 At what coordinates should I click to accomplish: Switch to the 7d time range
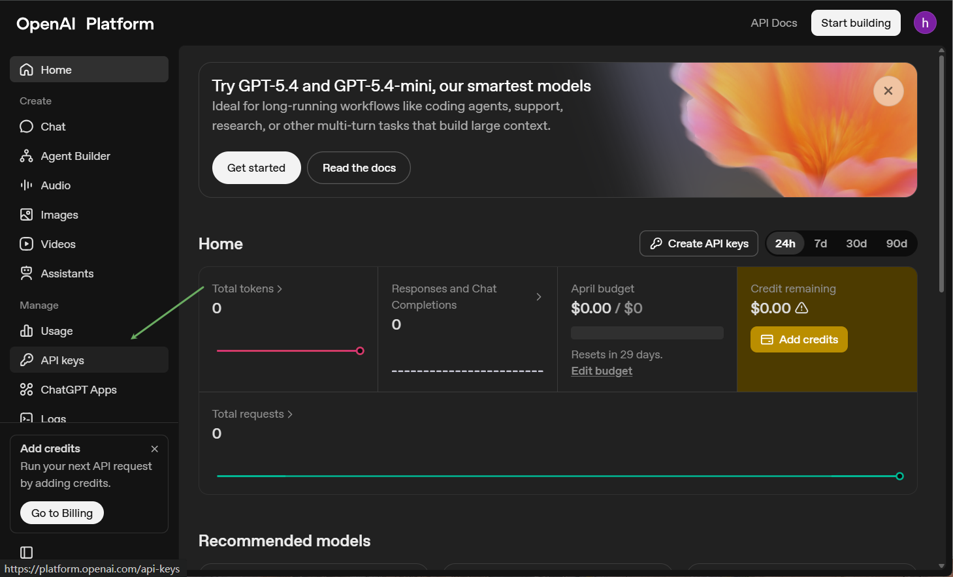coord(820,243)
